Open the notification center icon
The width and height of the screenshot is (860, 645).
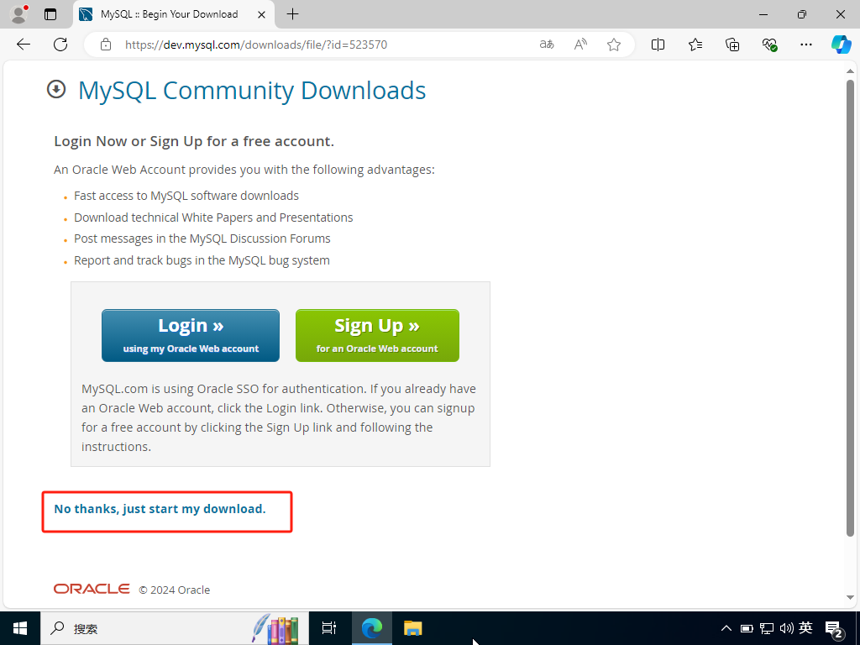click(x=834, y=629)
